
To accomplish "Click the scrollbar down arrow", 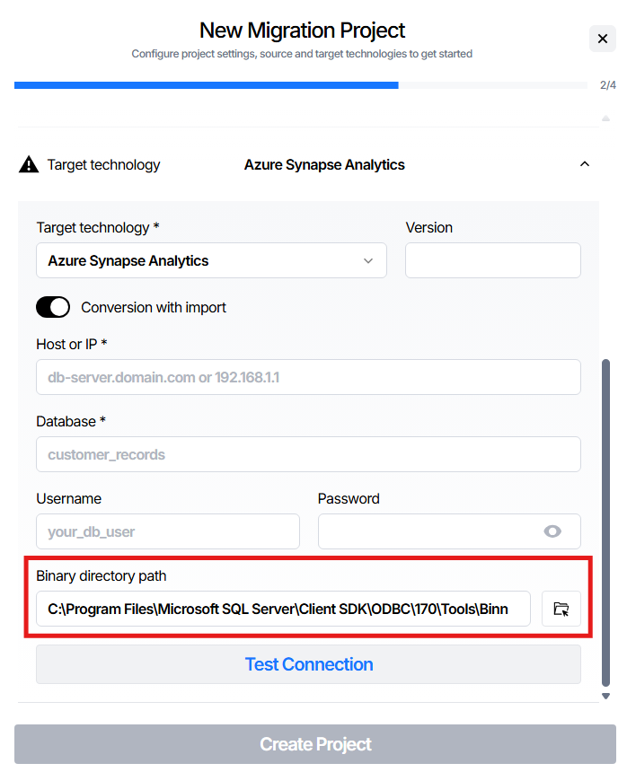I will pos(605,696).
